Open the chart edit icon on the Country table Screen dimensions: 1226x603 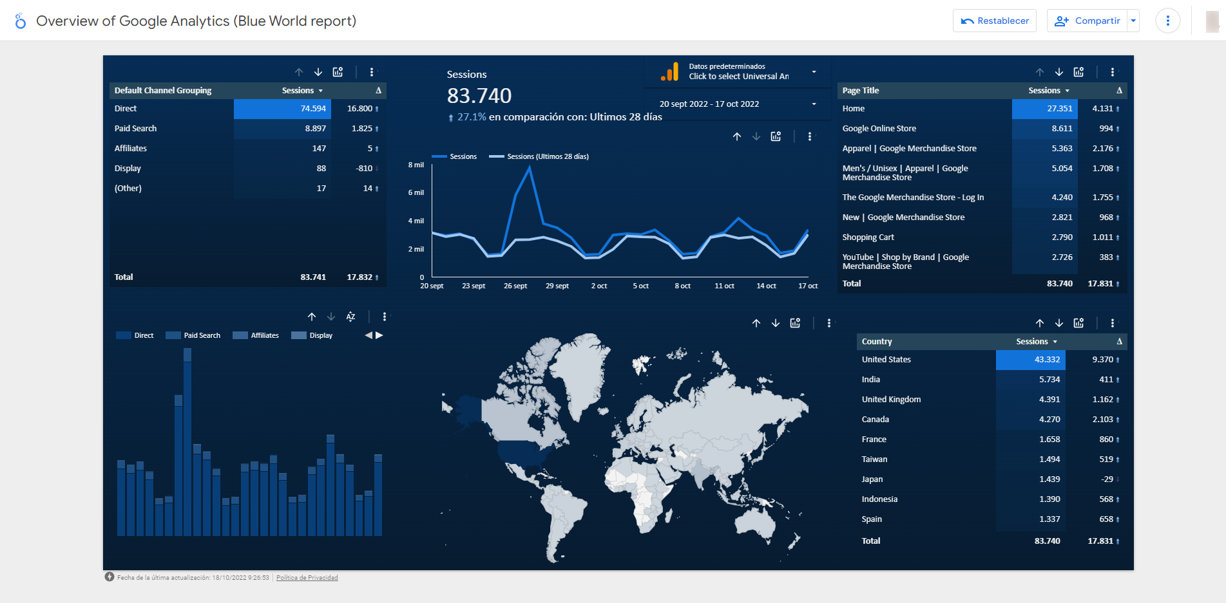(x=1078, y=323)
